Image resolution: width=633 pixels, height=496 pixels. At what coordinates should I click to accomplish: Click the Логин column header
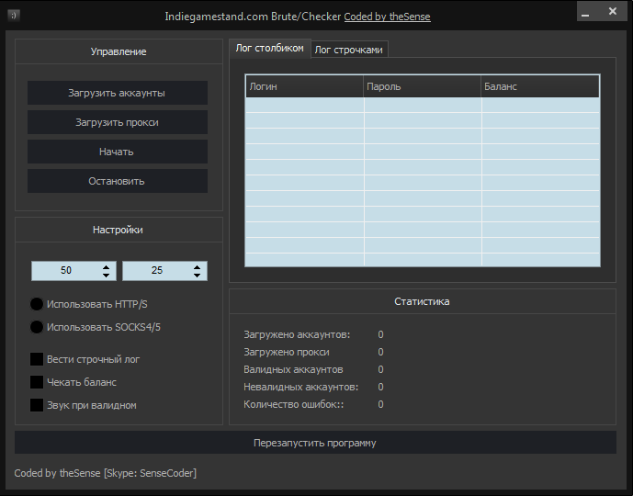click(304, 86)
